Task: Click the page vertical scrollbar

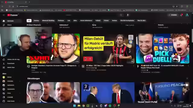Action: (x=192, y=35)
